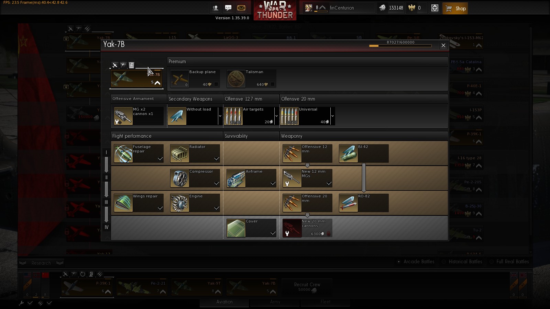Click the War Thunder logo
550x309 pixels.
click(x=275, y=10)
